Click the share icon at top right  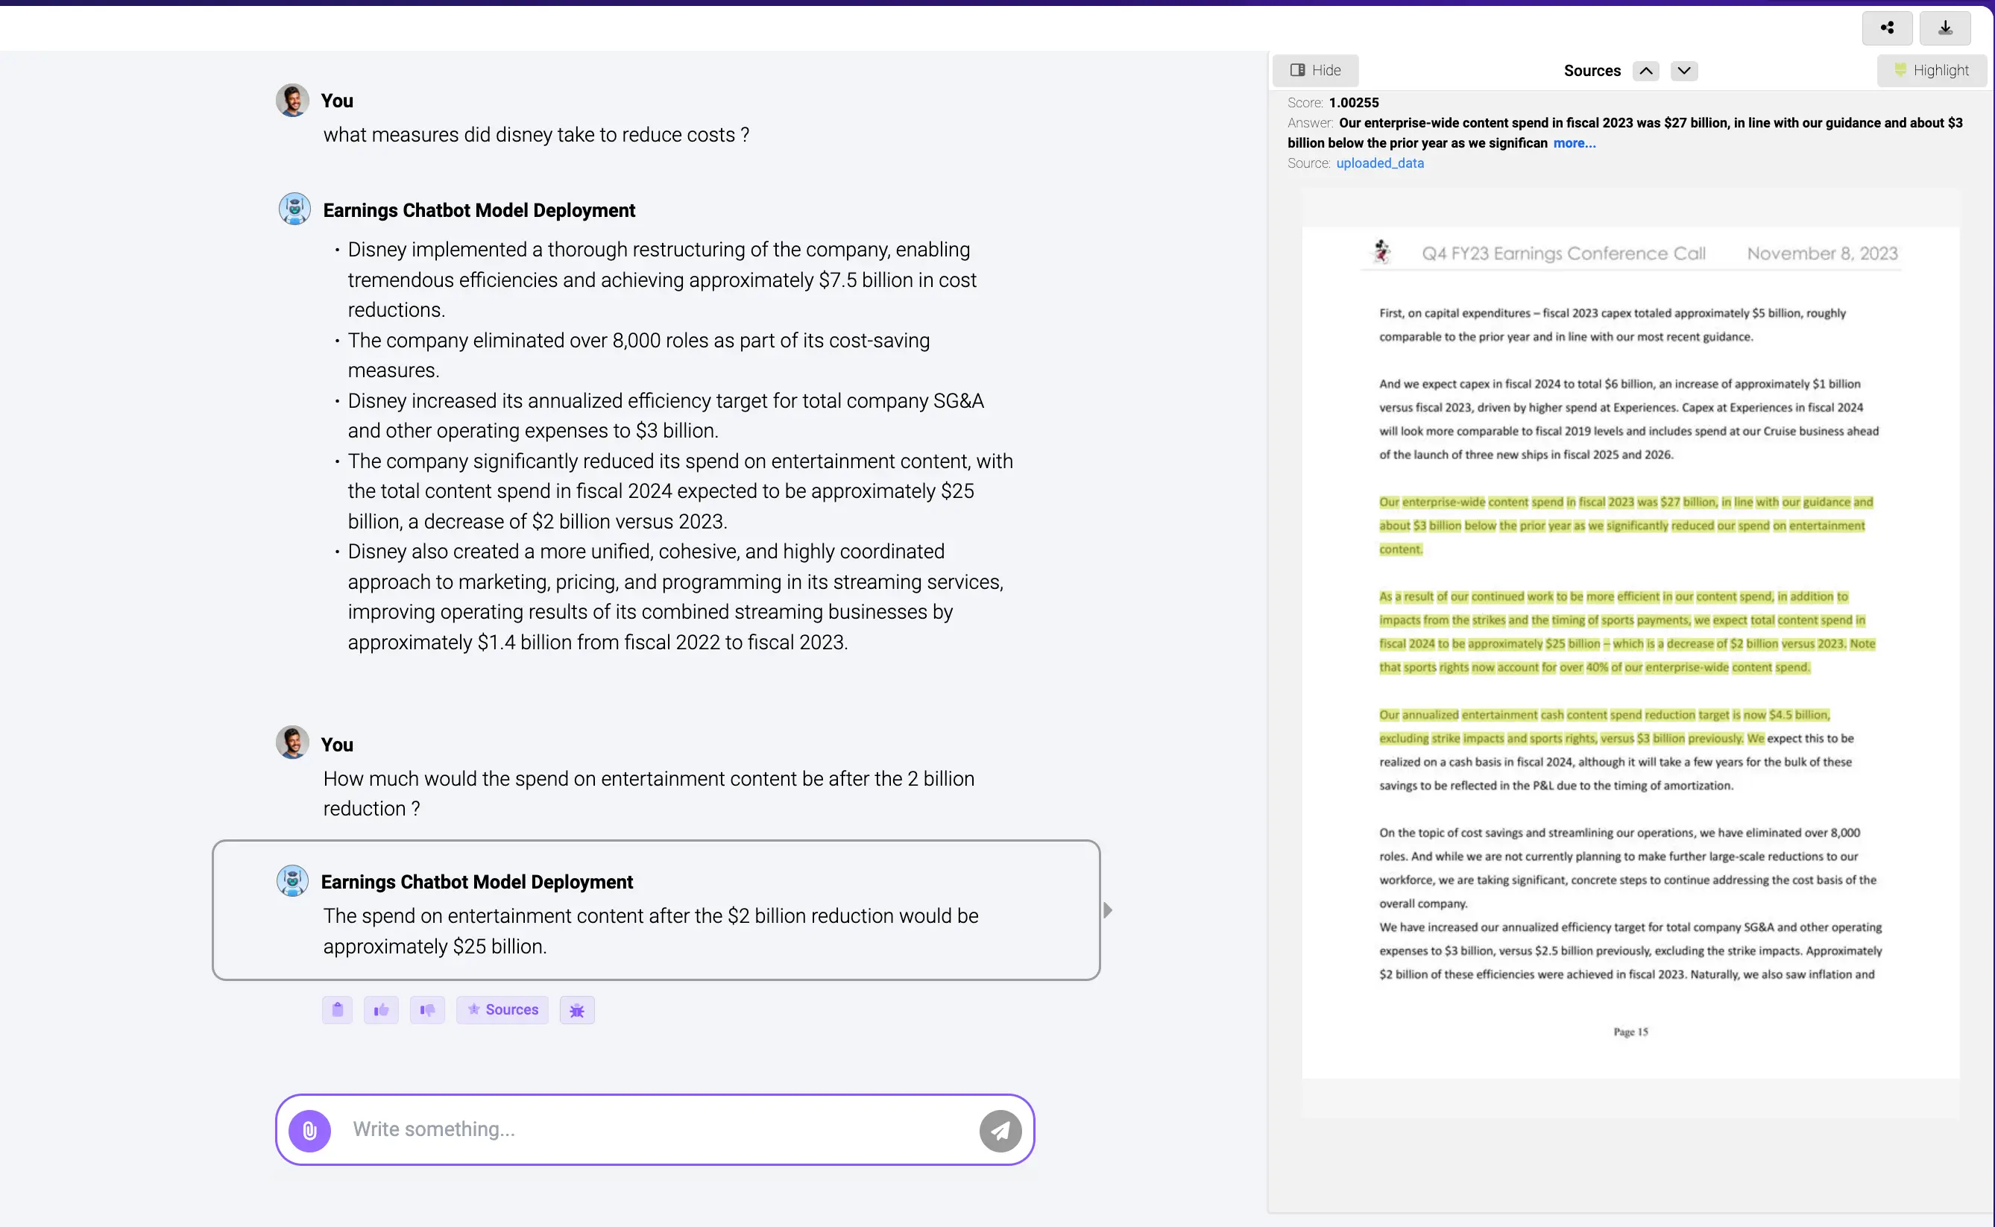coord(1886,28)
